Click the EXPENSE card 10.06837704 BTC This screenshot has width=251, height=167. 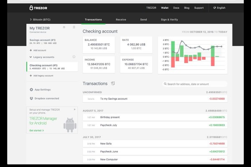click(136, 65)
